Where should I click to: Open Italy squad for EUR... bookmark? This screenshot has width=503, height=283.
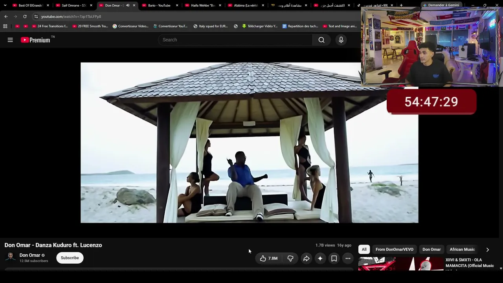[211, 26]
